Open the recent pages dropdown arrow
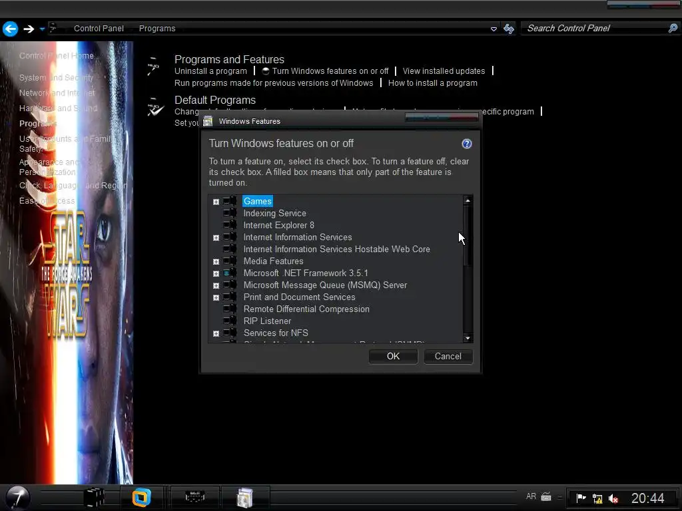The height and width of the screenshot is (511, 682). click(42, 29)
